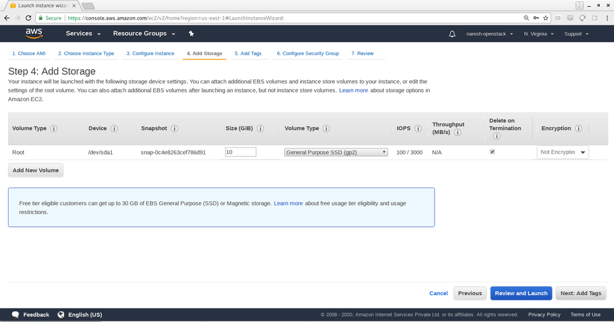Viewport: 614px width, 322px height.
Task: Click info icon next to Encryption header
Action: pyautogui.click(x=578, y=129)
